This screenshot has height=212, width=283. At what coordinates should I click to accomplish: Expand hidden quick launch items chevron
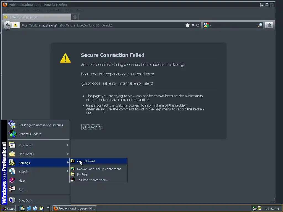(48, 208)
